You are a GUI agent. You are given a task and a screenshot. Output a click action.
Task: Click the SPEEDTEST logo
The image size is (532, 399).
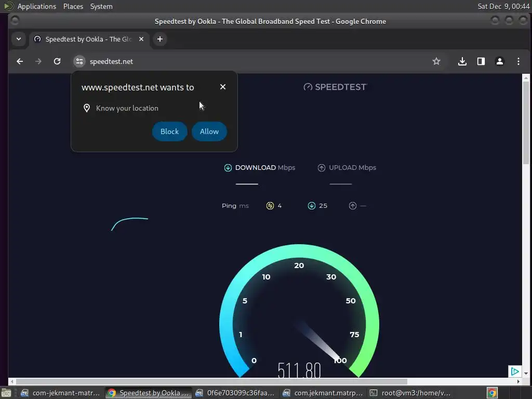[335, 87]
